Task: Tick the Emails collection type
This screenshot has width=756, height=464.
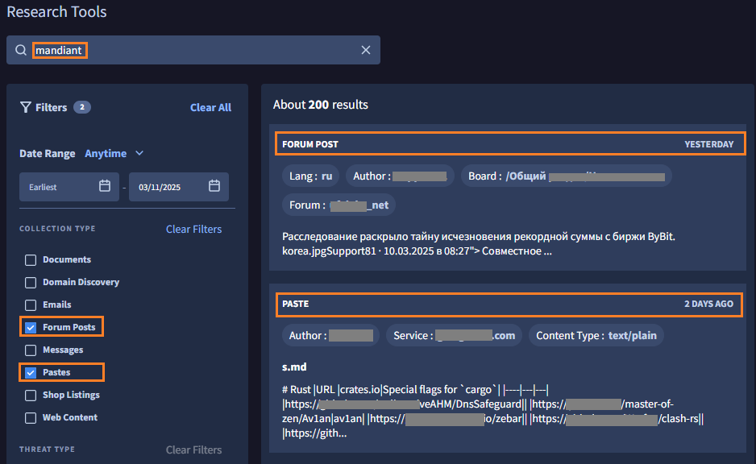Action: tap(31, 305)
